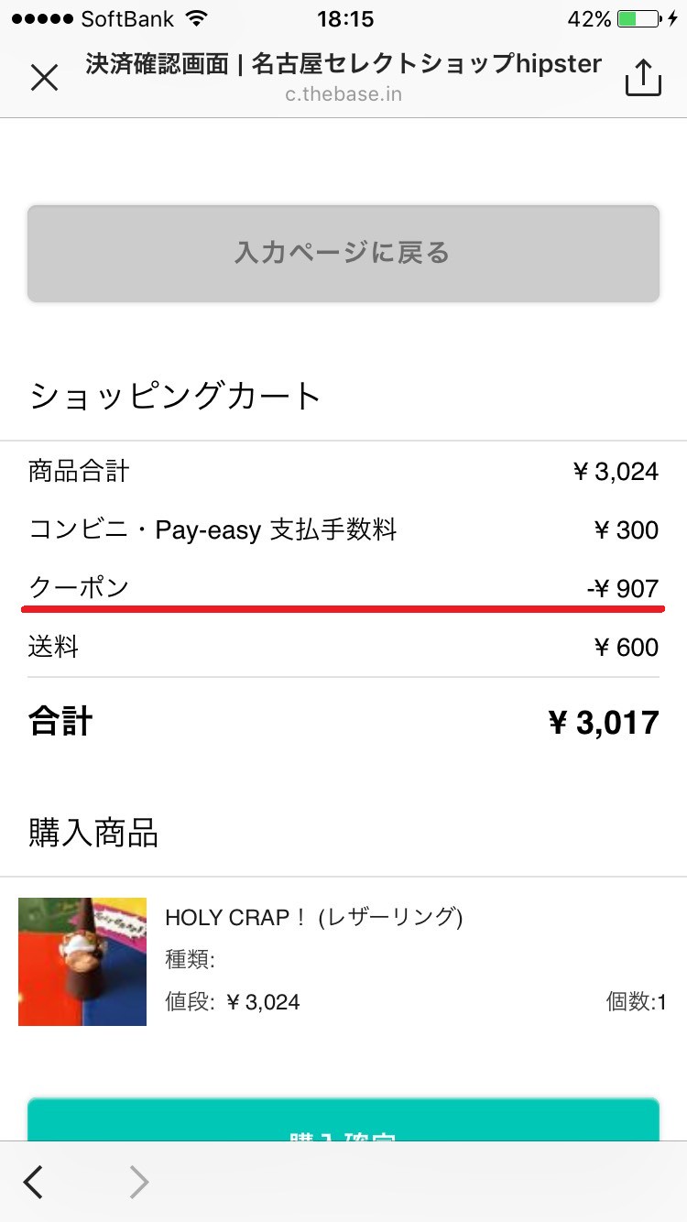Tap the クーポン discount row
Screen dimensions: 687x1222
343,588
